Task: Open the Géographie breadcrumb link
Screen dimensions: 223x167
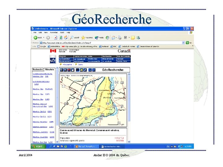Action: pyautogui.click(x=68, y=64)
